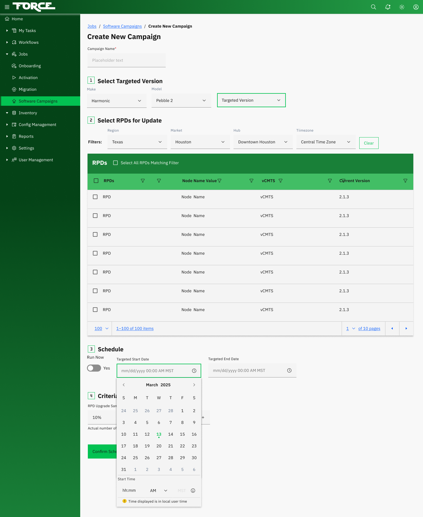Go to next month in calendar
The height and width of the screenshot is (517, 423).
pos(194,385)
